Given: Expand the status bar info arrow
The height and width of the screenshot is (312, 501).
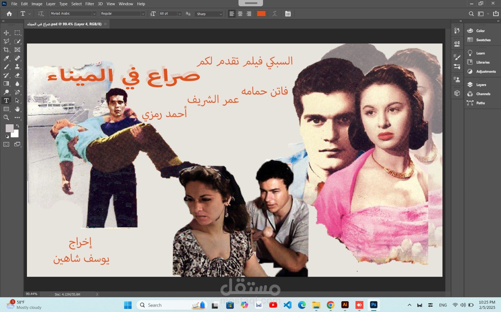Looking at the screenshot, I should 97,294.
